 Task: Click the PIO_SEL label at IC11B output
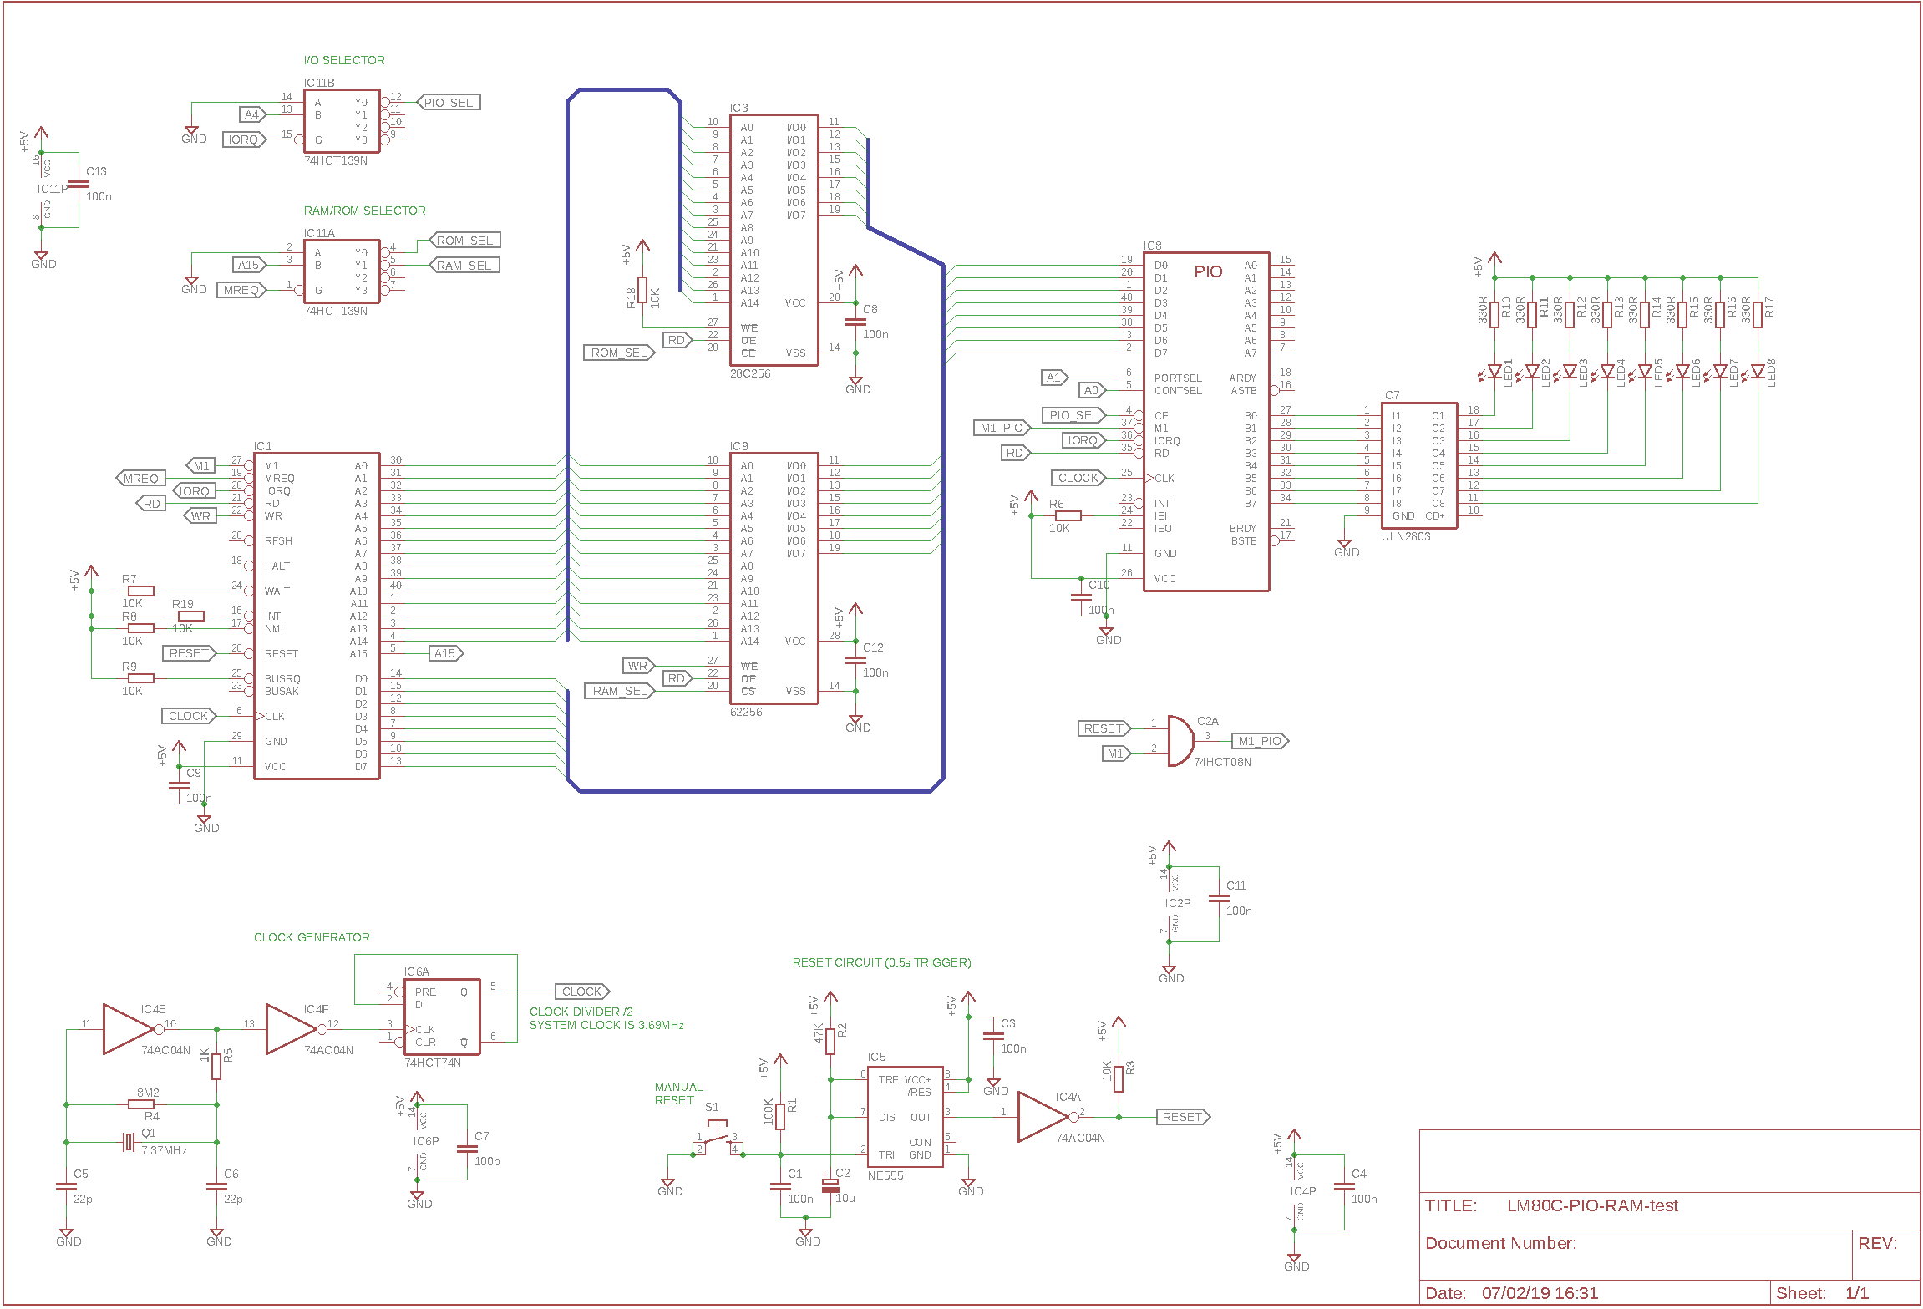[x=449, y=103]
